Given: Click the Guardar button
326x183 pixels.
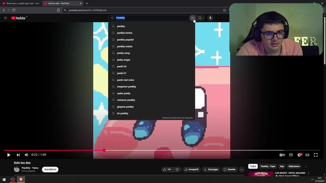Looking at the screenshot, I should click(x=229, y=169).
